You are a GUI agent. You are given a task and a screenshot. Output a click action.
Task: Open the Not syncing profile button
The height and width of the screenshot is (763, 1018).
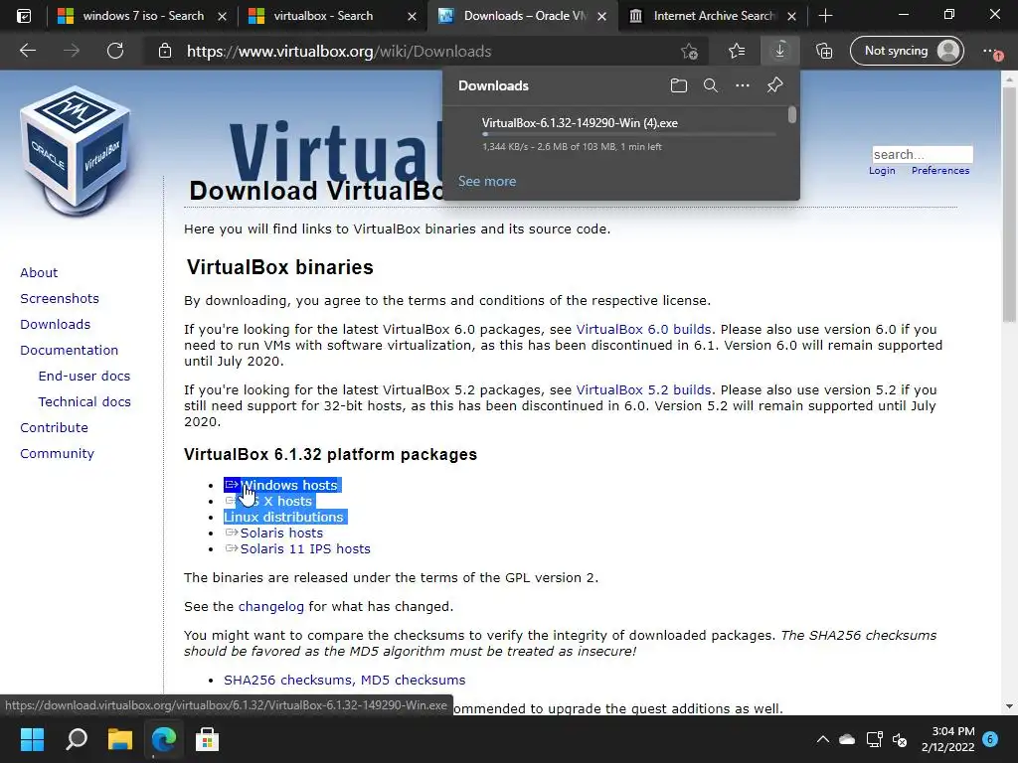tap(907, 51)
